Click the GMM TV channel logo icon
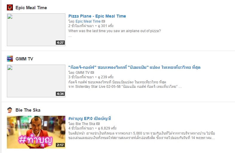This screenshot has height=153, width=235. pos(10,59)
